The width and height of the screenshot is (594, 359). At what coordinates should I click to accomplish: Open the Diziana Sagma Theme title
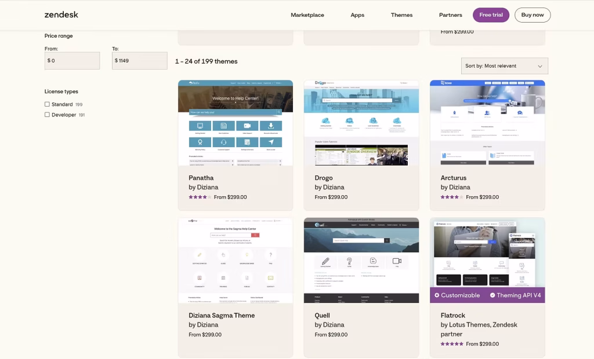[x=222, y=316]
